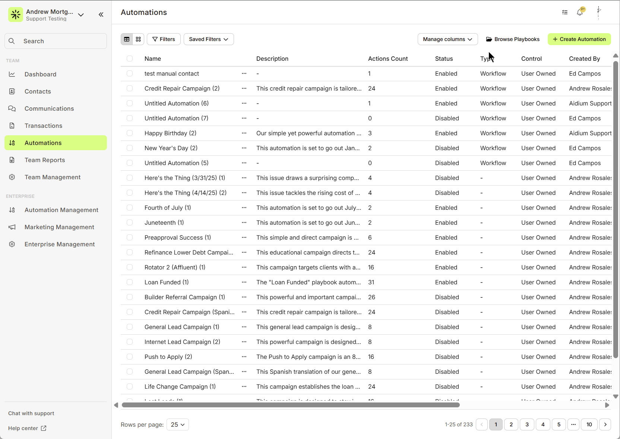Open the tasks checklist icon in the header
This screenshot has height=439, width=620.
click(564, 12)
